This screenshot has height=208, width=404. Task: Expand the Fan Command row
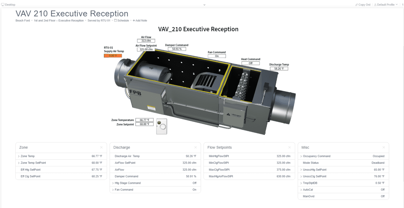pos(113,190)
